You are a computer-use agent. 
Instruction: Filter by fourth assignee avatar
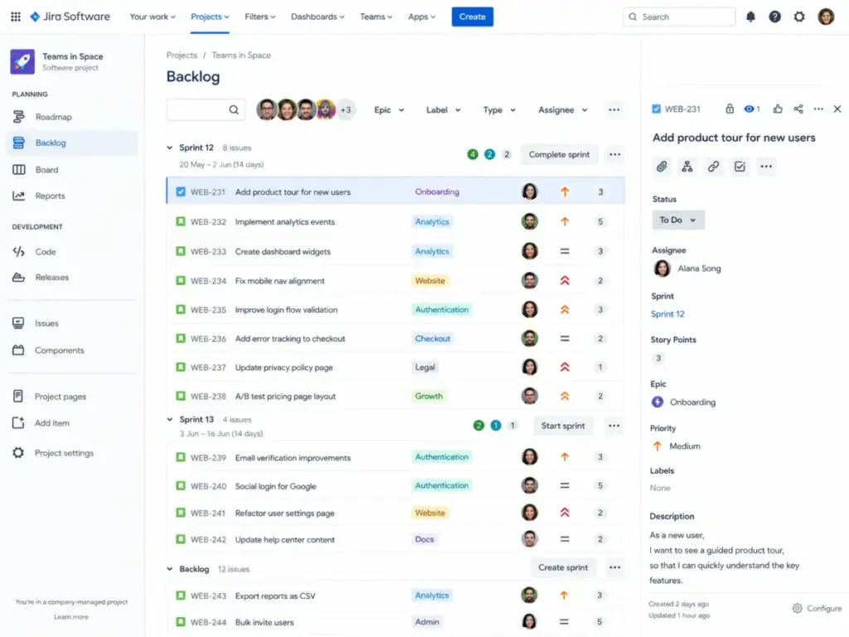(x=325, y=110)
